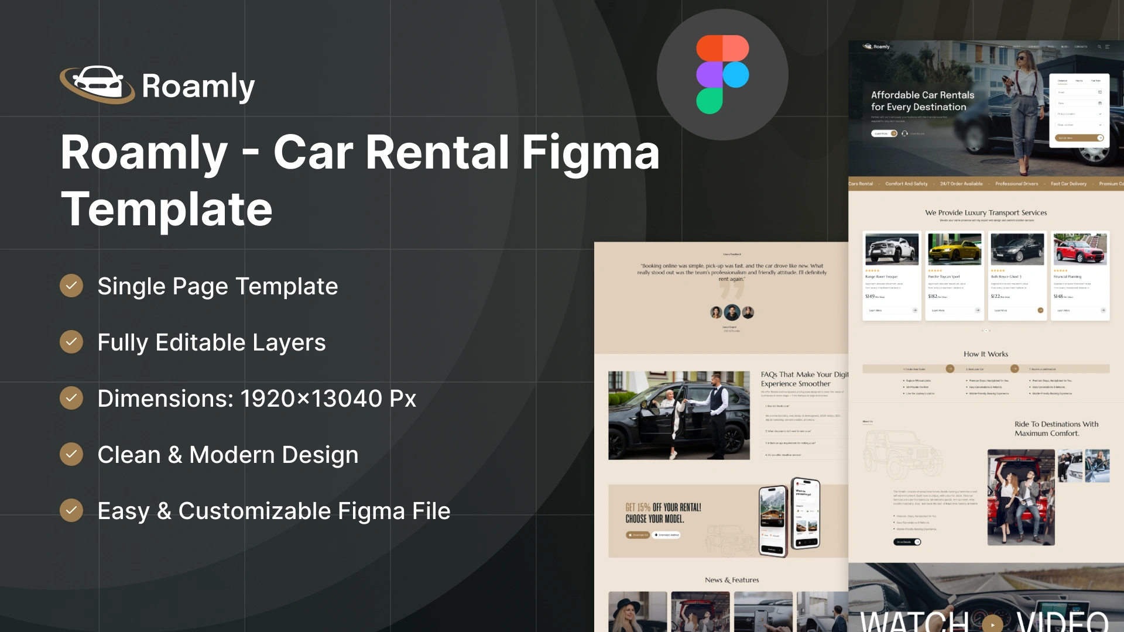Click the Email input field
The height and width of the screenshot is (632, 1124).
[x=1080, y=92]
